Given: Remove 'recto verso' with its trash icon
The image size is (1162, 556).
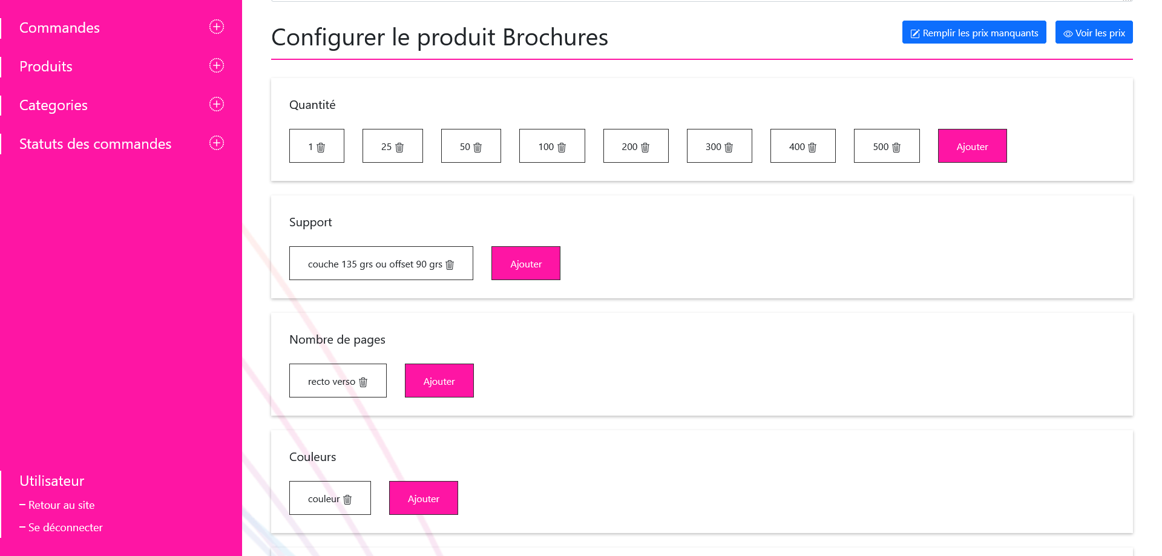Looking at the screenshot, I should 363,381.
